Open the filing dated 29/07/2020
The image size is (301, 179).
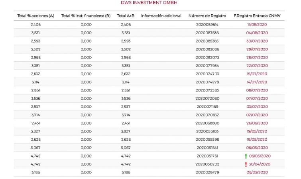pyautogui.click(x=256, y=49)
